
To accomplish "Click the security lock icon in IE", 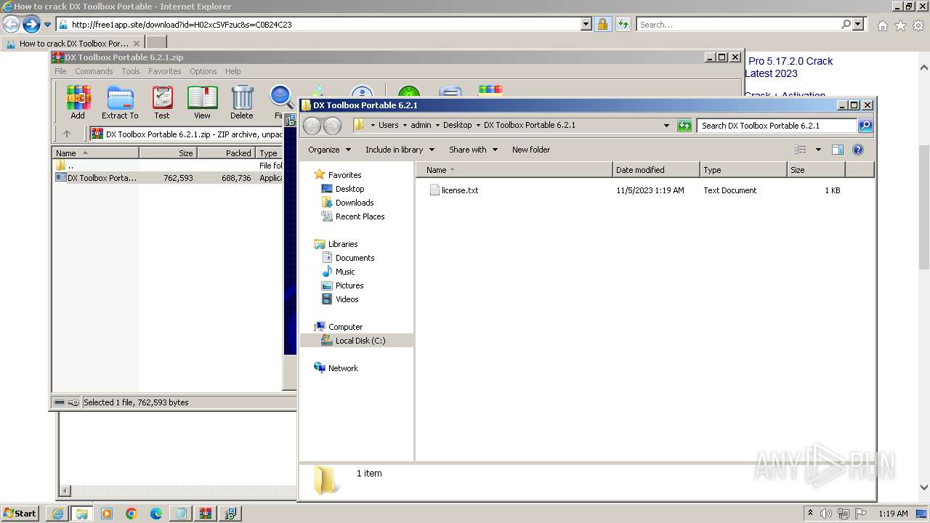I will click(602, 24).
